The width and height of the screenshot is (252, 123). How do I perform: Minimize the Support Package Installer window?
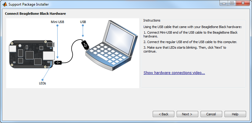point(224,3)
